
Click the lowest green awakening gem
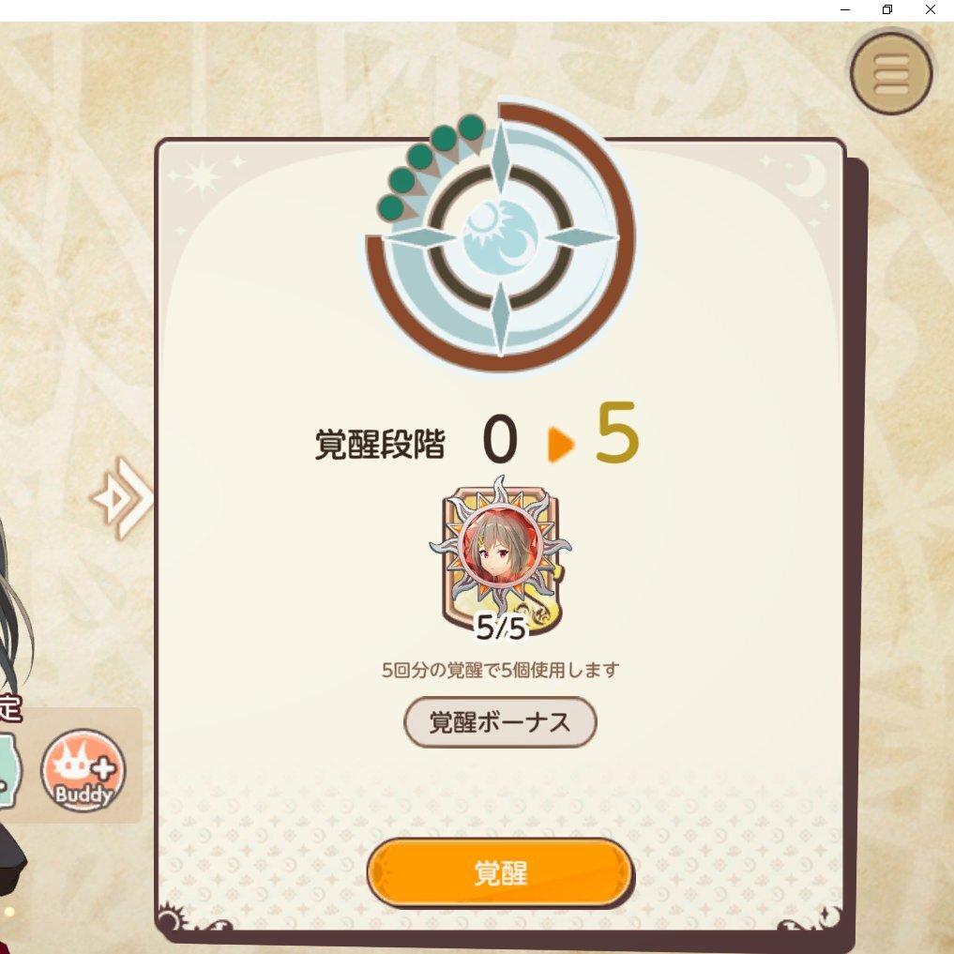(390, 207)
